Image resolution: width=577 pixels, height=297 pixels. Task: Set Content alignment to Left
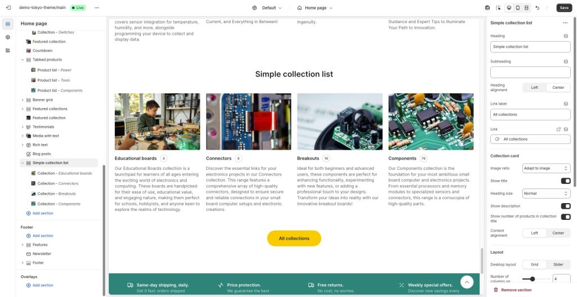click(534, 233)
